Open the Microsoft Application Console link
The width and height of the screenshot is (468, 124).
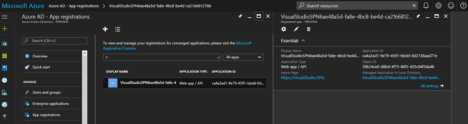(x=243, y=43)
